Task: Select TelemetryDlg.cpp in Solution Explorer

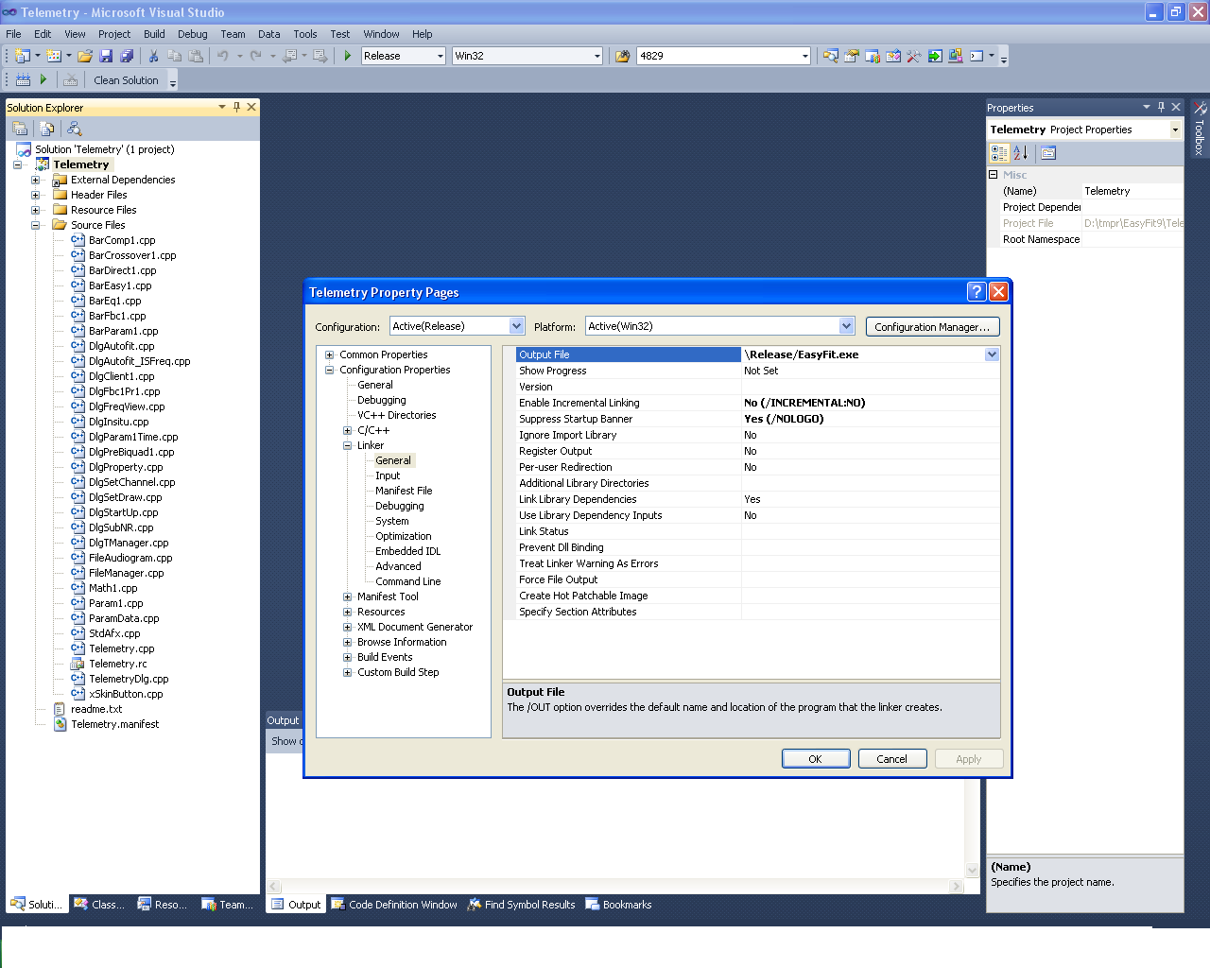Action: (129, 679)
